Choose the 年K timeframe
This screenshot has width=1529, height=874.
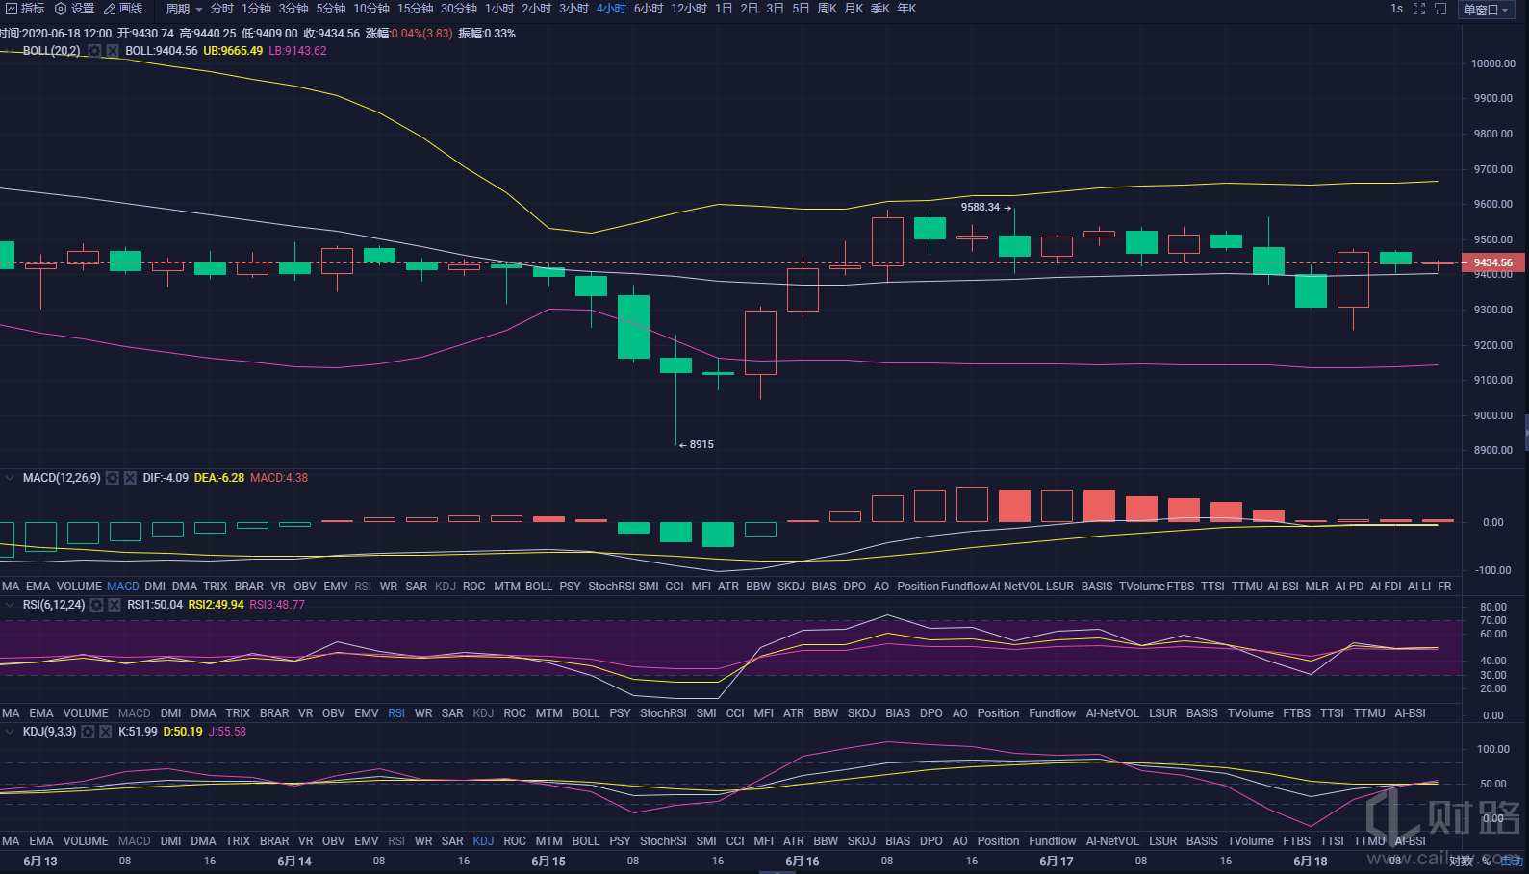coord(906,9)
